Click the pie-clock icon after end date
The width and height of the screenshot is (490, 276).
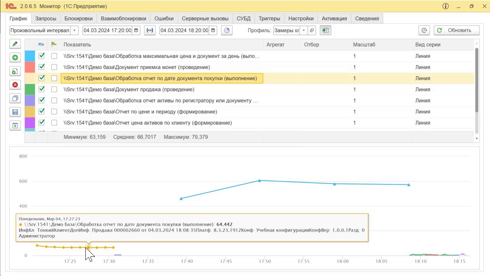(227, 30)
